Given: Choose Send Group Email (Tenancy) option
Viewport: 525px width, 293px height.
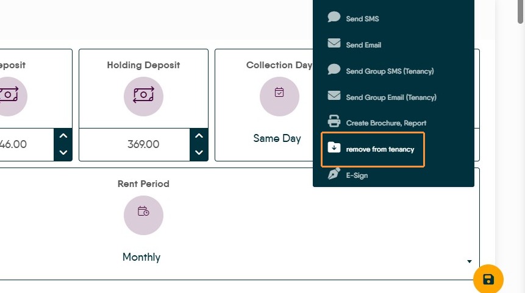Looking at the screenshot, I should coord(391,97).
